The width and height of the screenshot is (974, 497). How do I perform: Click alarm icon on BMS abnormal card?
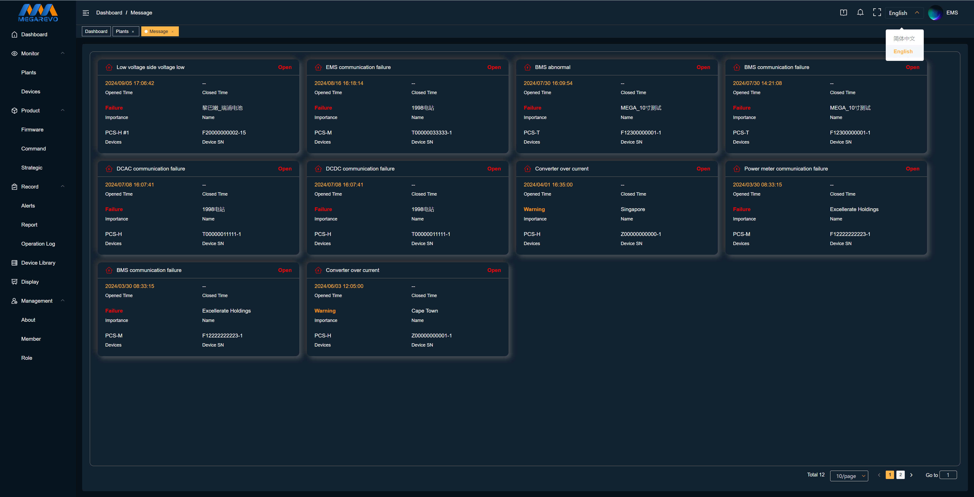tap(528, 67)
